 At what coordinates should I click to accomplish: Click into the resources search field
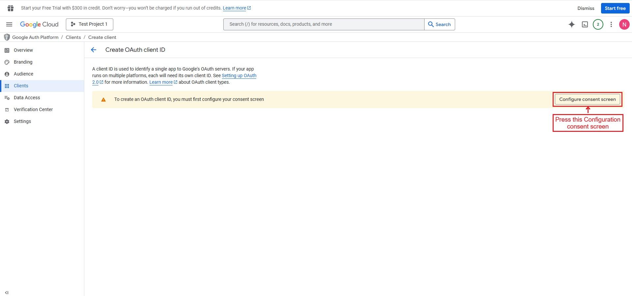[x=323, y=24]
